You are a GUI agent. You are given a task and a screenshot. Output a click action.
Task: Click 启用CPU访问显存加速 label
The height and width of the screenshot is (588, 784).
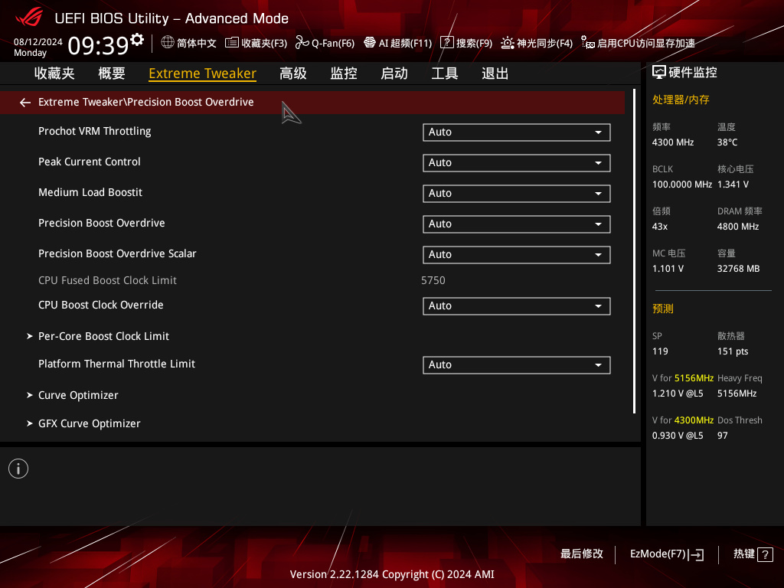coord(646,43)
